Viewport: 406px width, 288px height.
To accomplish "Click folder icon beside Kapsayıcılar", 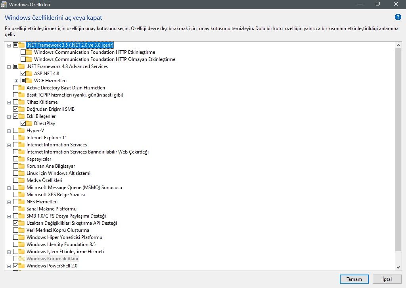I will tap(21, 159).
